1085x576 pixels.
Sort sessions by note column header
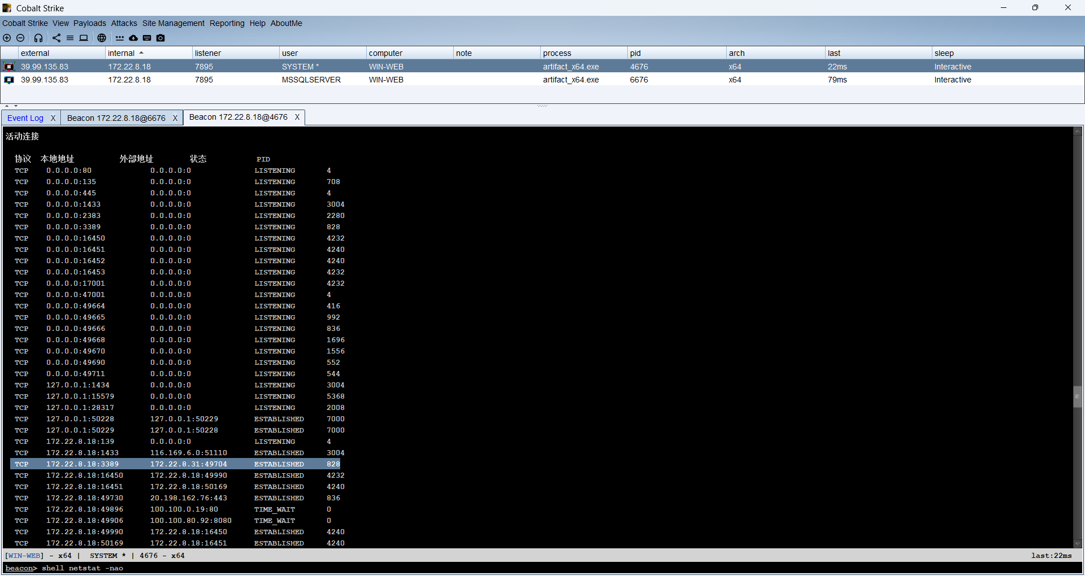497,53
